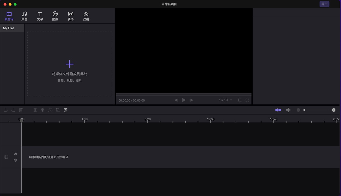Click the preview progress bar
The width and height of the screenshot is (341, 196).
point(184,94)
